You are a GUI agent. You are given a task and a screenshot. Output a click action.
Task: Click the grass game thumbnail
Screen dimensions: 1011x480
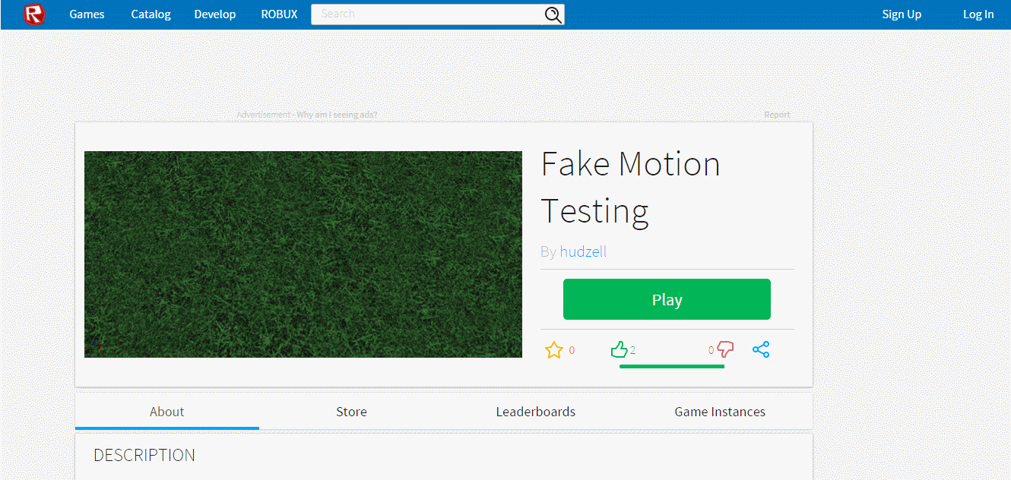[303, 254]
